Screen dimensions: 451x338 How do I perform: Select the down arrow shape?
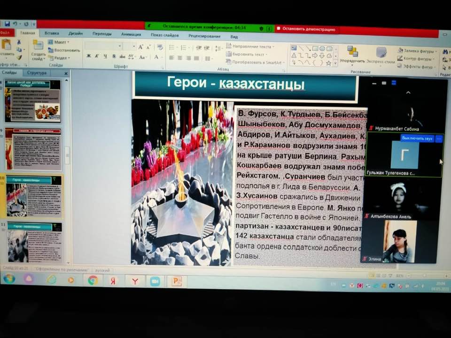tap(322, 56)
